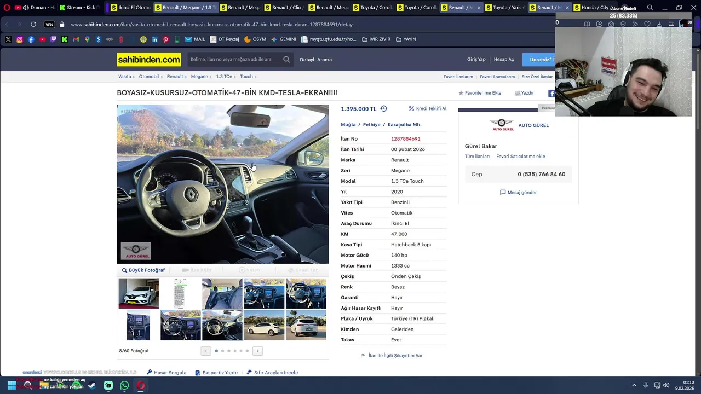701x394 pixels.
Task: Open the Kick bookmark icon
Action: click(x=65, y=39)
